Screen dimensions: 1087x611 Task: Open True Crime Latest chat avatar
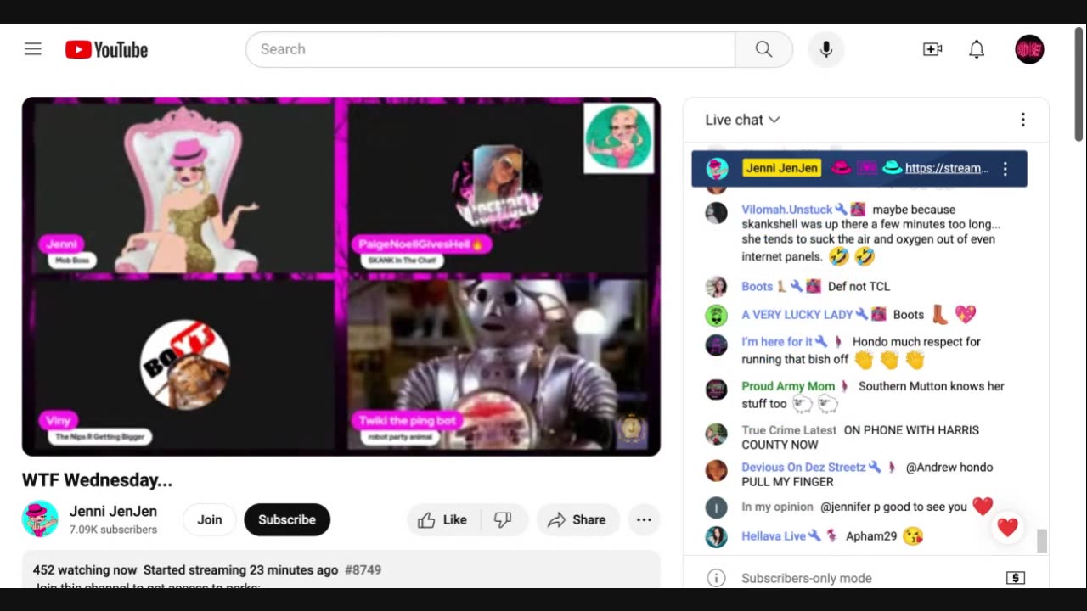pyautogui.click(x=717, y=434)
